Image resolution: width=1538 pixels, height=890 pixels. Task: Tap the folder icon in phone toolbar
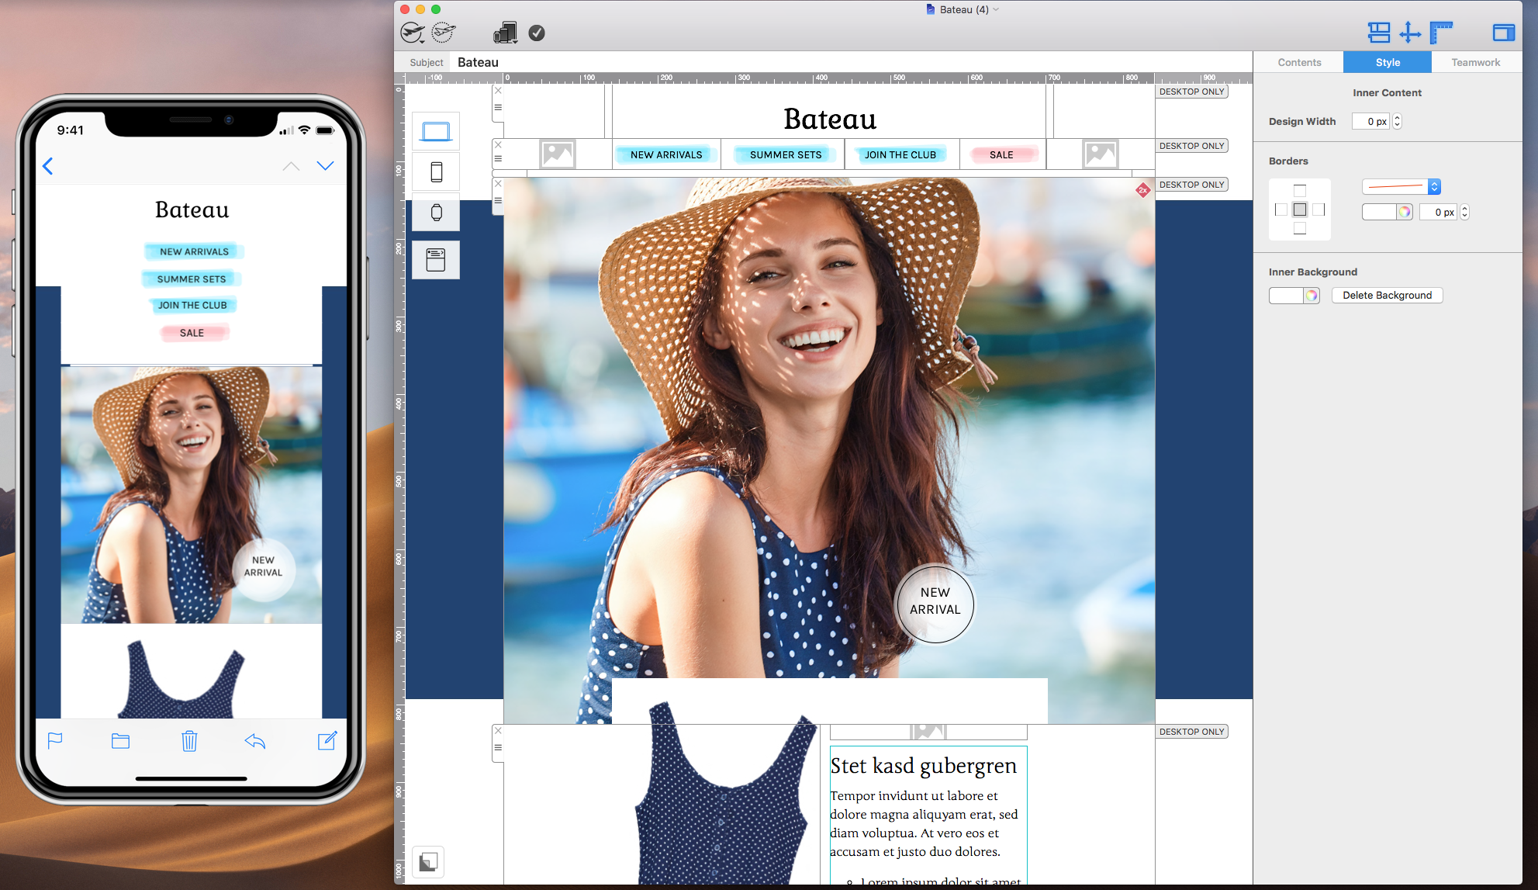pyautogui.click(x=120, y=741)
